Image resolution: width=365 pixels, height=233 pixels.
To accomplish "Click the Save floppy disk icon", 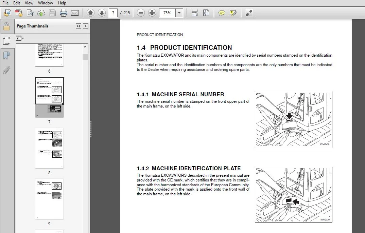I will coord(52,13).
